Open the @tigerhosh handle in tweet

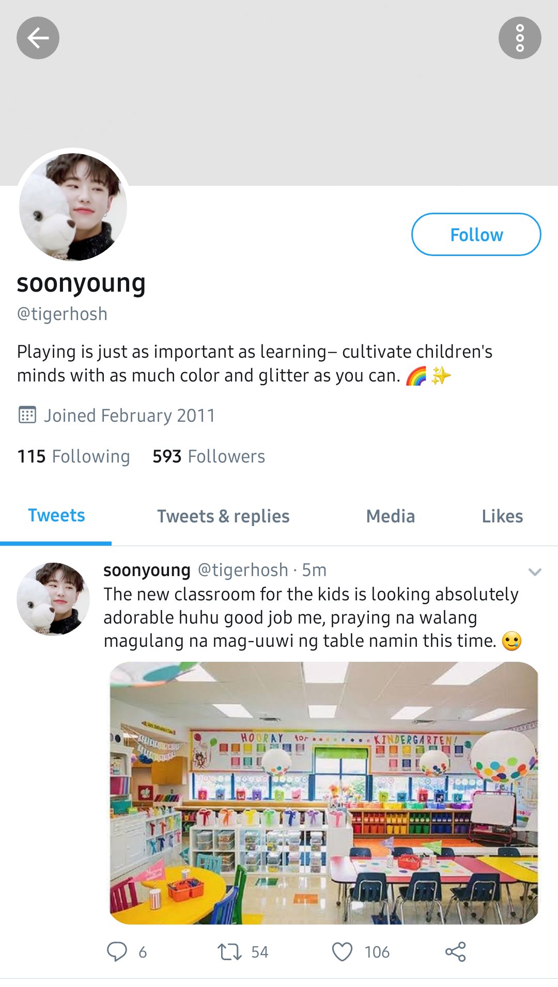click(243, 570)
